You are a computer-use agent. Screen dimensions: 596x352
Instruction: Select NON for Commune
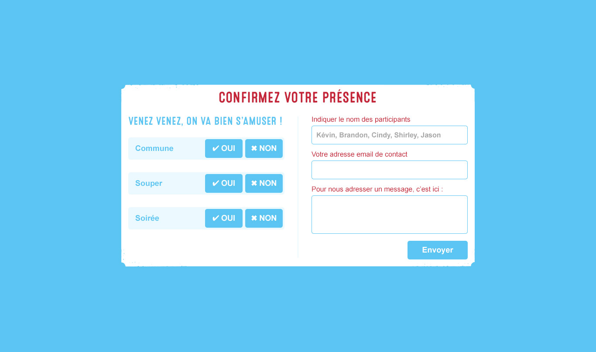click(264, 148)
